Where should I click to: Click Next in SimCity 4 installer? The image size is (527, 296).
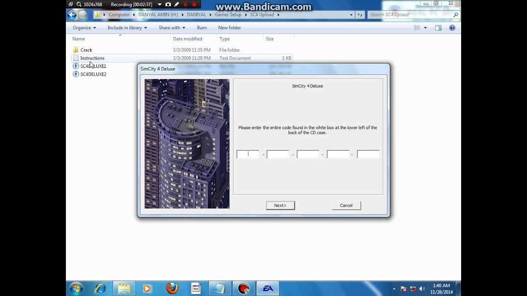click(280, 206)
